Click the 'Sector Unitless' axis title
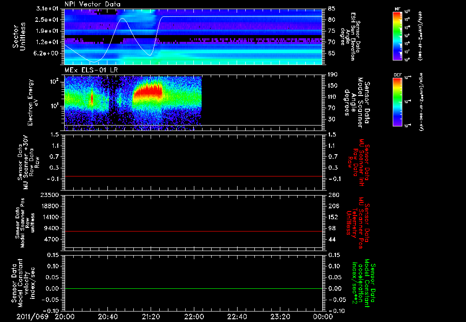Viewport: 466px width, 322px height. (x=19, y=36)
